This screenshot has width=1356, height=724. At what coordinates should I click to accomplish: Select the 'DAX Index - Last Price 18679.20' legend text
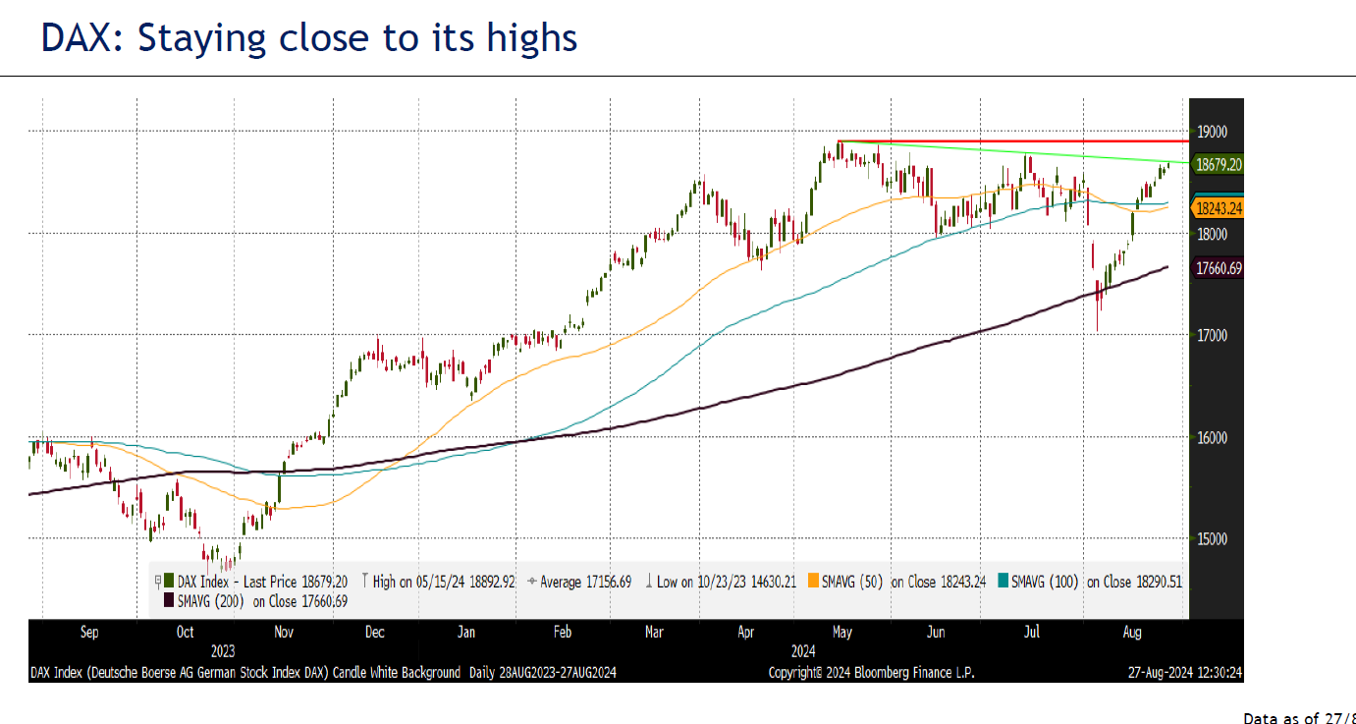(262, 582)
